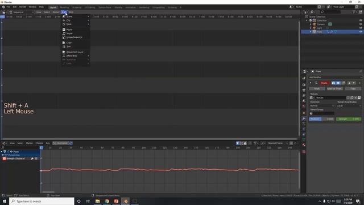
Task: Toggle the Normalize button in graph editor
Action: (x=60, y=143)
